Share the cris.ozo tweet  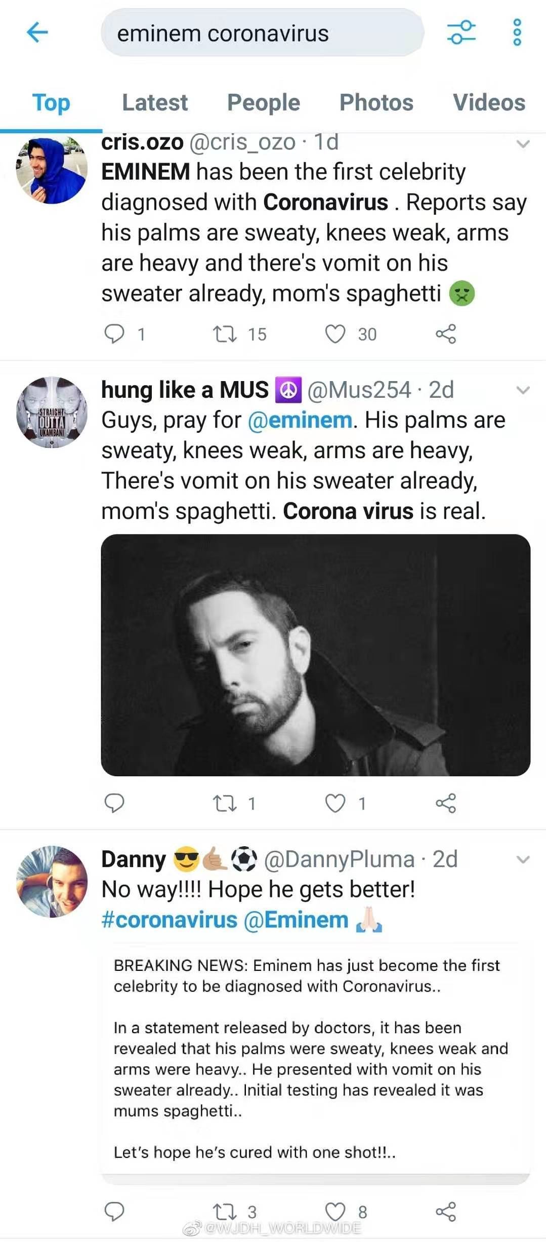[x=446, y=334]
